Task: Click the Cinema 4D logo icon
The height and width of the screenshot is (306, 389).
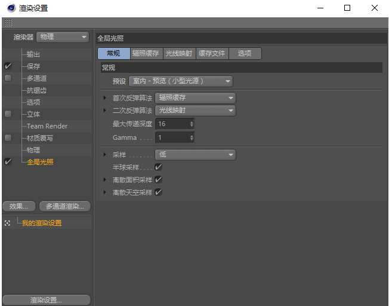Action: [11, 8]
